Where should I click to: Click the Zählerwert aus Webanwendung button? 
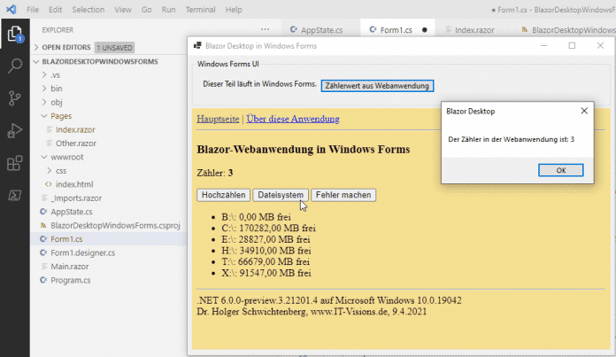(x=377, y=86)
